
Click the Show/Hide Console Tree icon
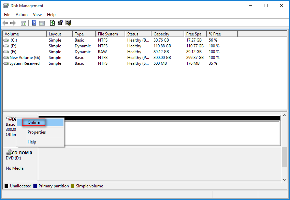coord(24,23)
